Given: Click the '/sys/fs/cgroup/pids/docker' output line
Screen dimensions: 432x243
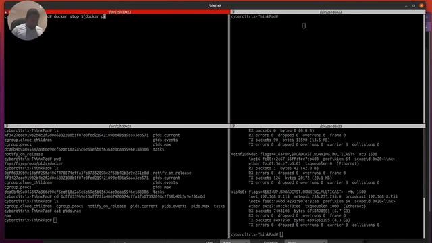Looking at the screenshot, I should point(34,163).
